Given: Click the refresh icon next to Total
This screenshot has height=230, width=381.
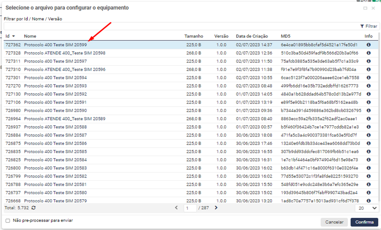Looking at the screenshot, I should pos(33,208).
